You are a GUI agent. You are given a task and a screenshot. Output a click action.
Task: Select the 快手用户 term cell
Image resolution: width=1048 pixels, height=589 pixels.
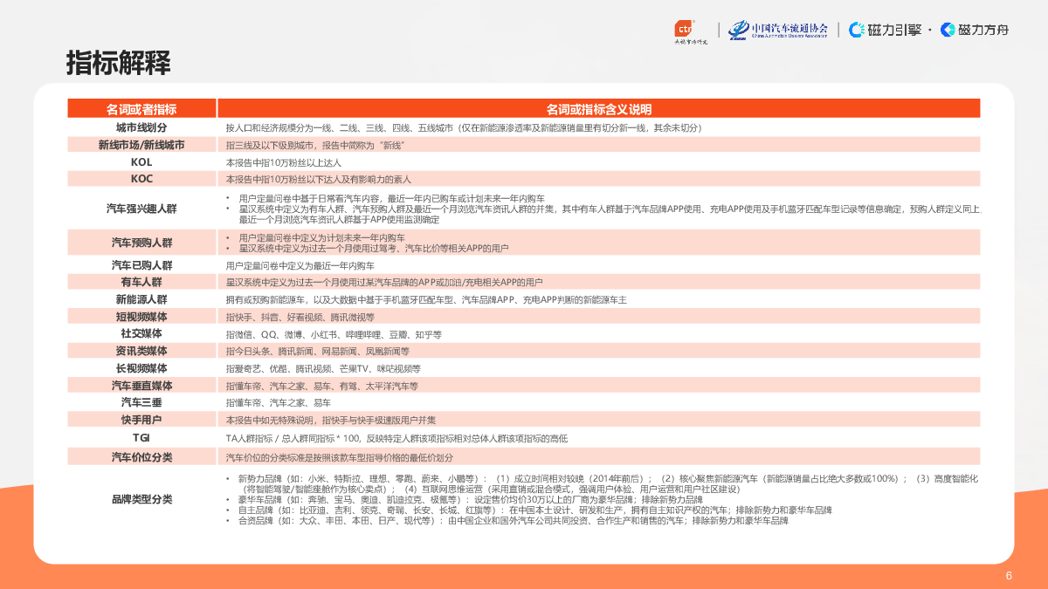pos(141,420)
